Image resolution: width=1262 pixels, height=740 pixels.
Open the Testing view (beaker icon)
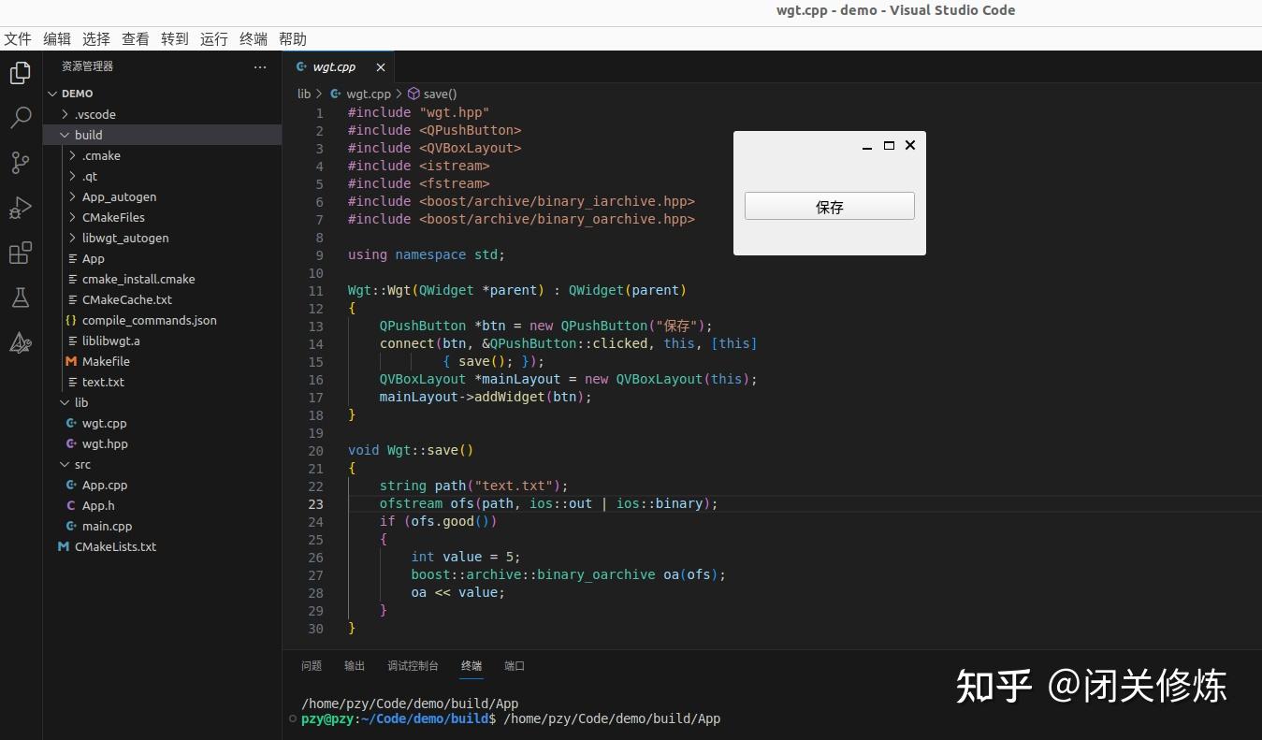20,297
